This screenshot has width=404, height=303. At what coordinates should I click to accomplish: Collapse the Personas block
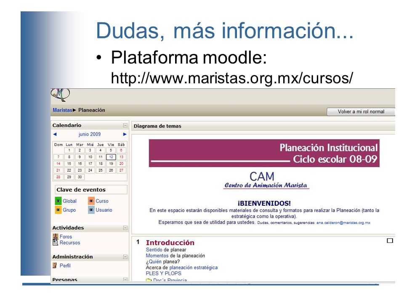[125, 279]
